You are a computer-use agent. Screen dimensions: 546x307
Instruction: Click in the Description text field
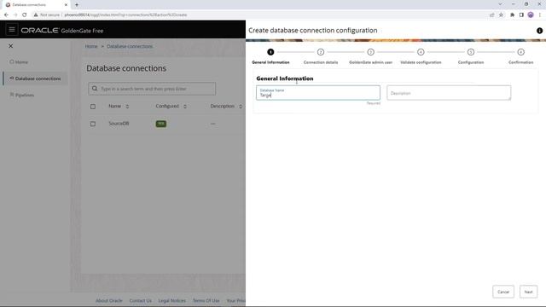tap(449, 93)
